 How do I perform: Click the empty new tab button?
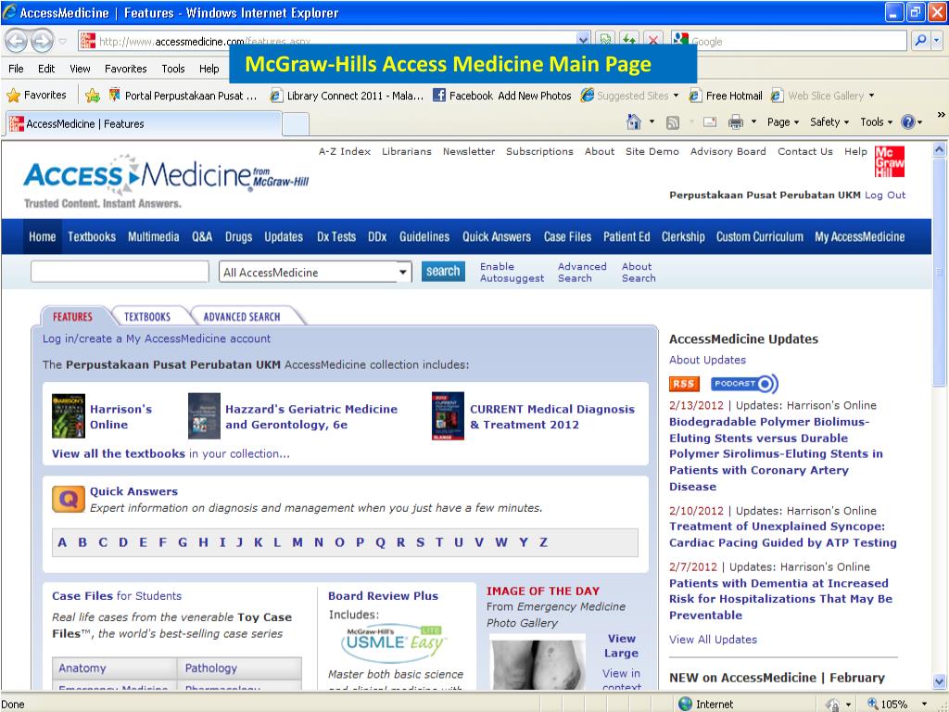coord(296,124)
